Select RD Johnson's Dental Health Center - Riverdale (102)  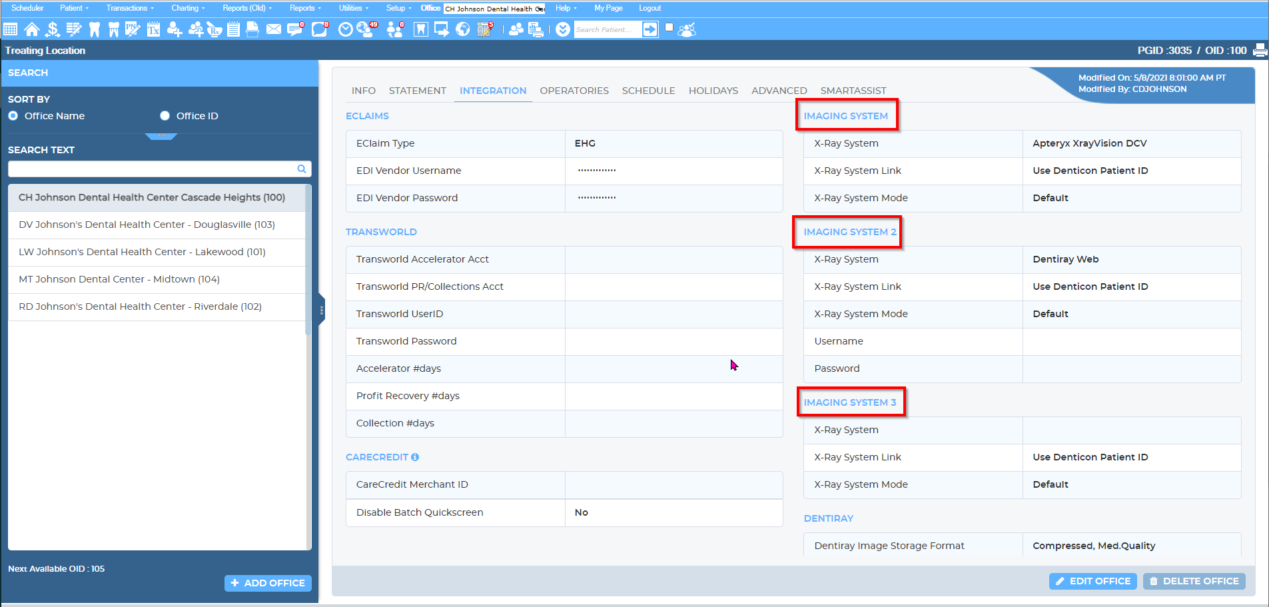157,307
